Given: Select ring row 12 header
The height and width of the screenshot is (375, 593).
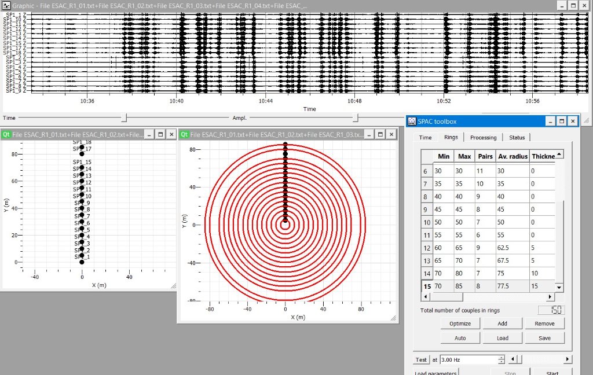Looking at the screenshot, I should [x=427, y=249].
